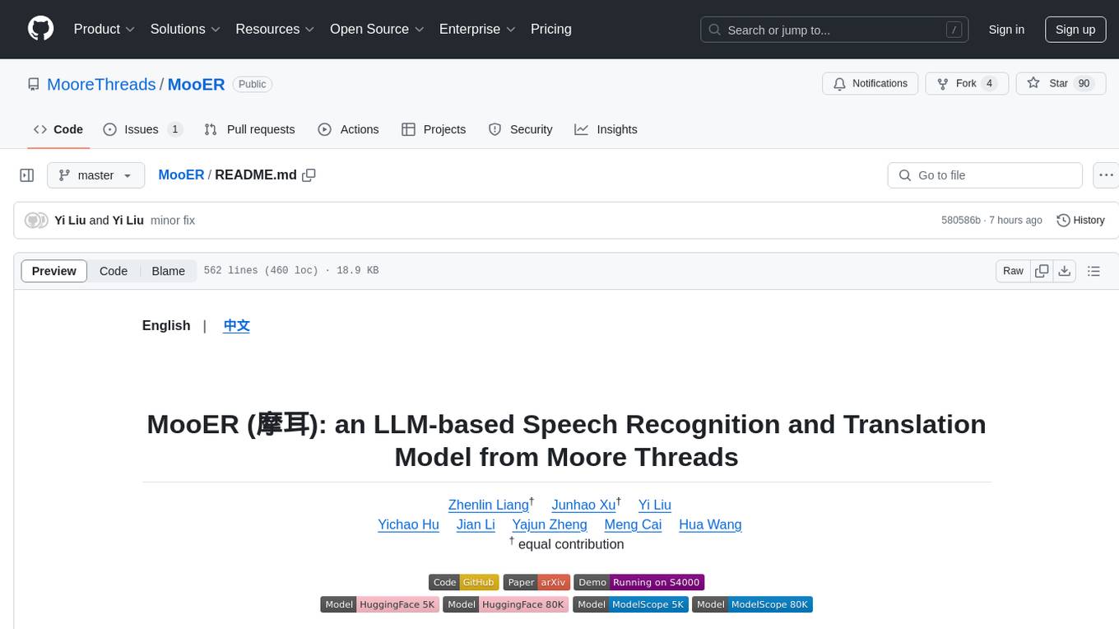Open the more file actions menu

point(1106,175)
